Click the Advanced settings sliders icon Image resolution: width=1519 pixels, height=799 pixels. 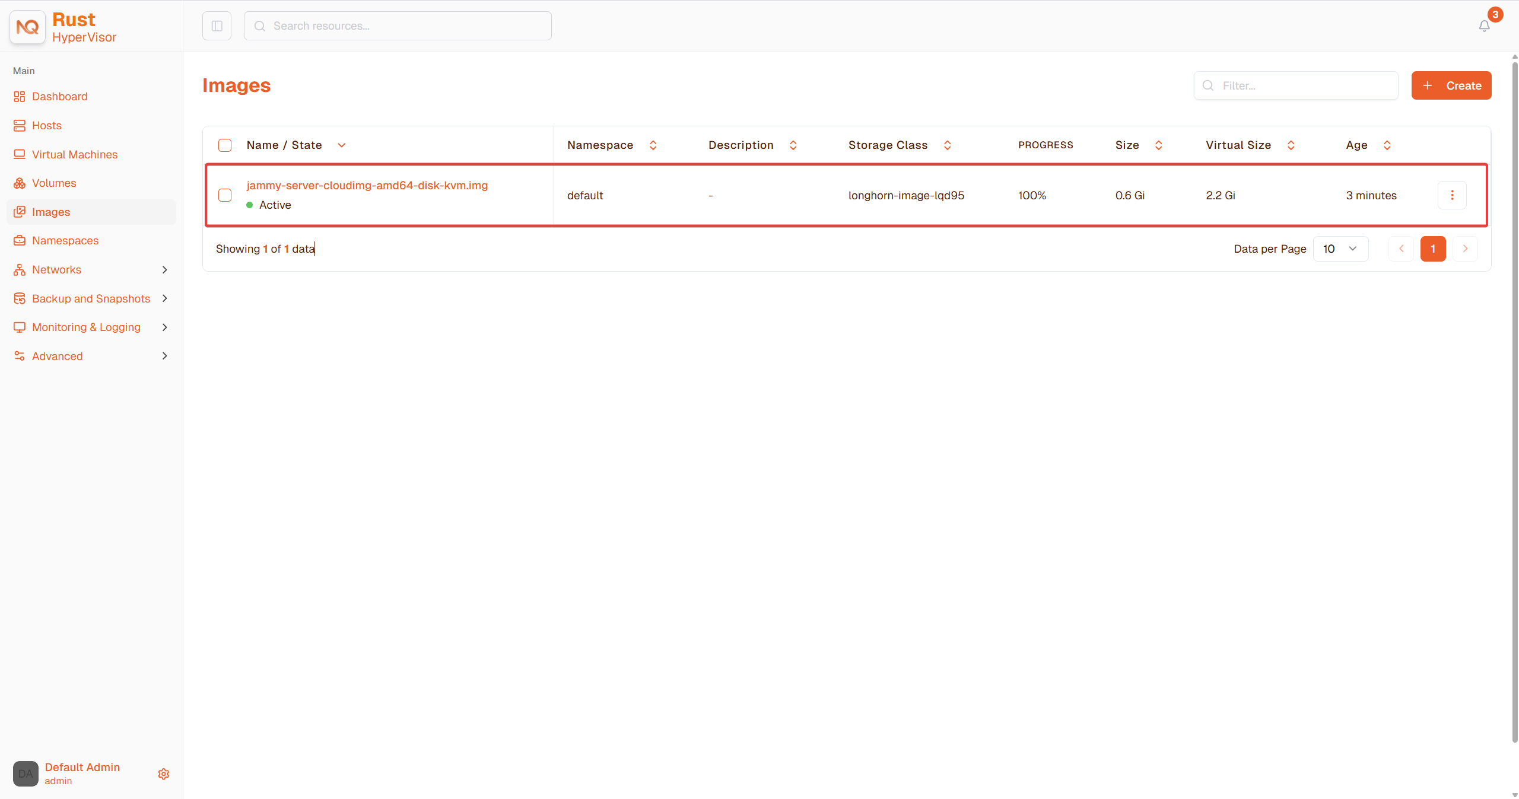click(20, 356)
